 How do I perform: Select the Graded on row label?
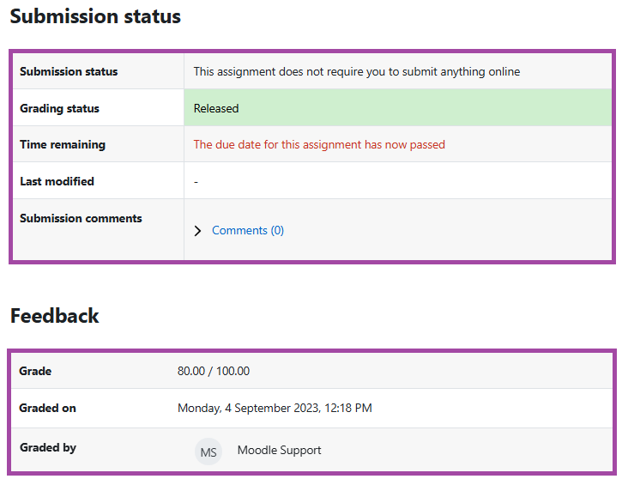click(x=47, y=408)
